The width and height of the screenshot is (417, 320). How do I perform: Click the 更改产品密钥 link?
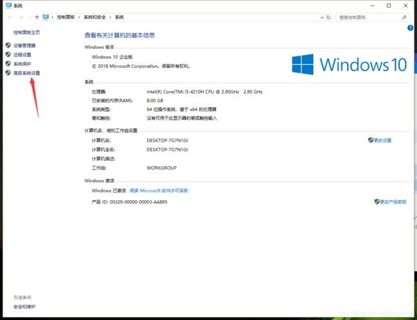tap(393, 202)
